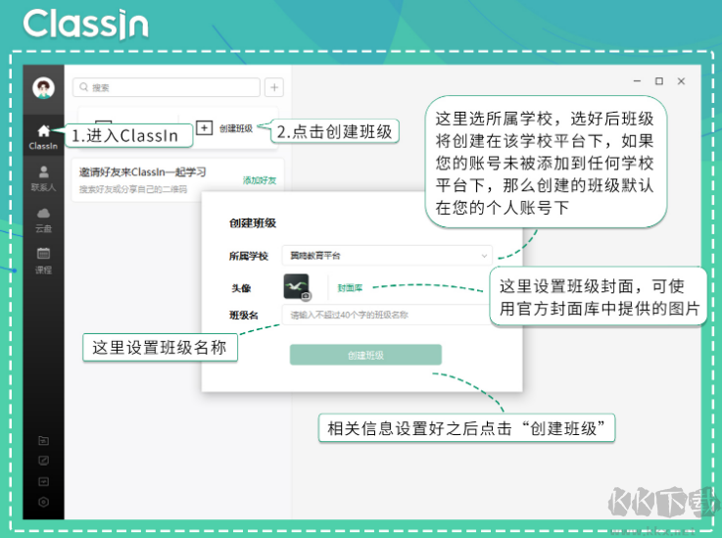Open the Cloud Disk (云盘) sidebar item
722x538 pixels.
(43, 220)
